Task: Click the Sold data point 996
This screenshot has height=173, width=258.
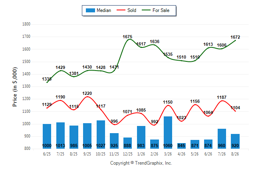Action: (114, 124)
